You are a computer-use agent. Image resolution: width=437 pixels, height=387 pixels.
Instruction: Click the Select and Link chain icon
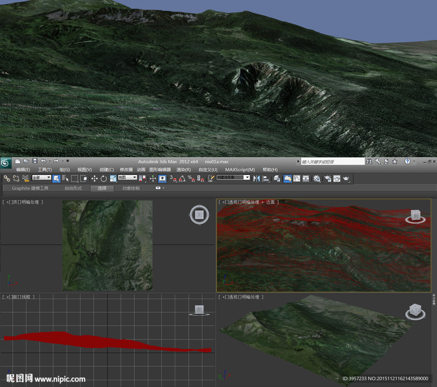[x=7, y=179]
